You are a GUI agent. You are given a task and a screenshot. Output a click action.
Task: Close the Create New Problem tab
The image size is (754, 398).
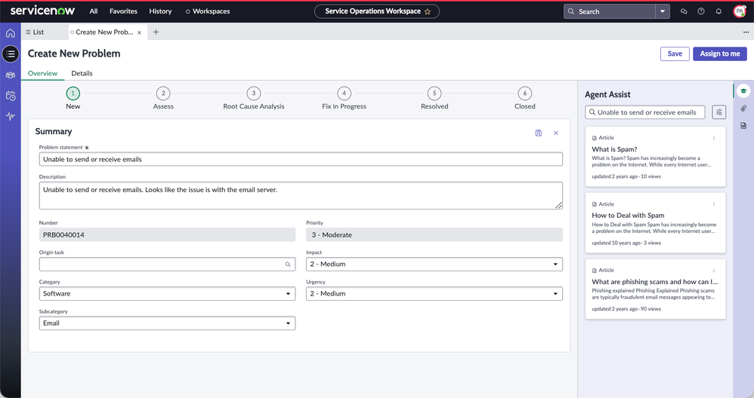click(x=140, y=32)
